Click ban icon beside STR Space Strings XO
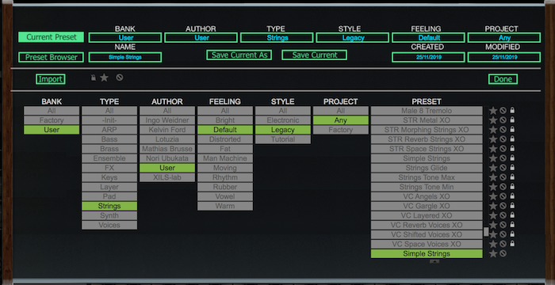This screenshot has width=555, height=285. (x=503, y=149)
